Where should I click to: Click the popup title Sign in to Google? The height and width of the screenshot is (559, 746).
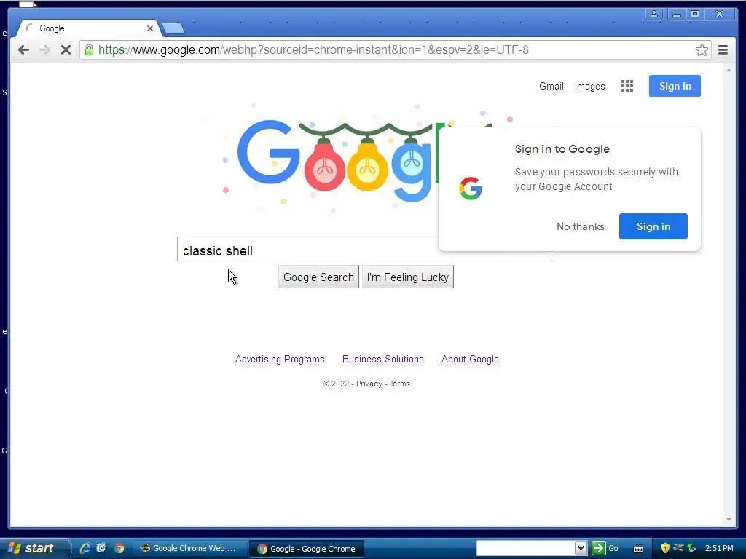[x=562, y=149]
